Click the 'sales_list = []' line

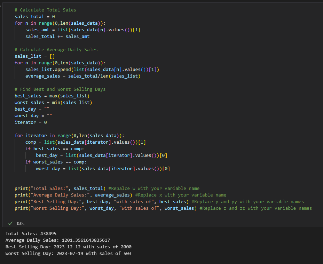click(x=34, y=56)
